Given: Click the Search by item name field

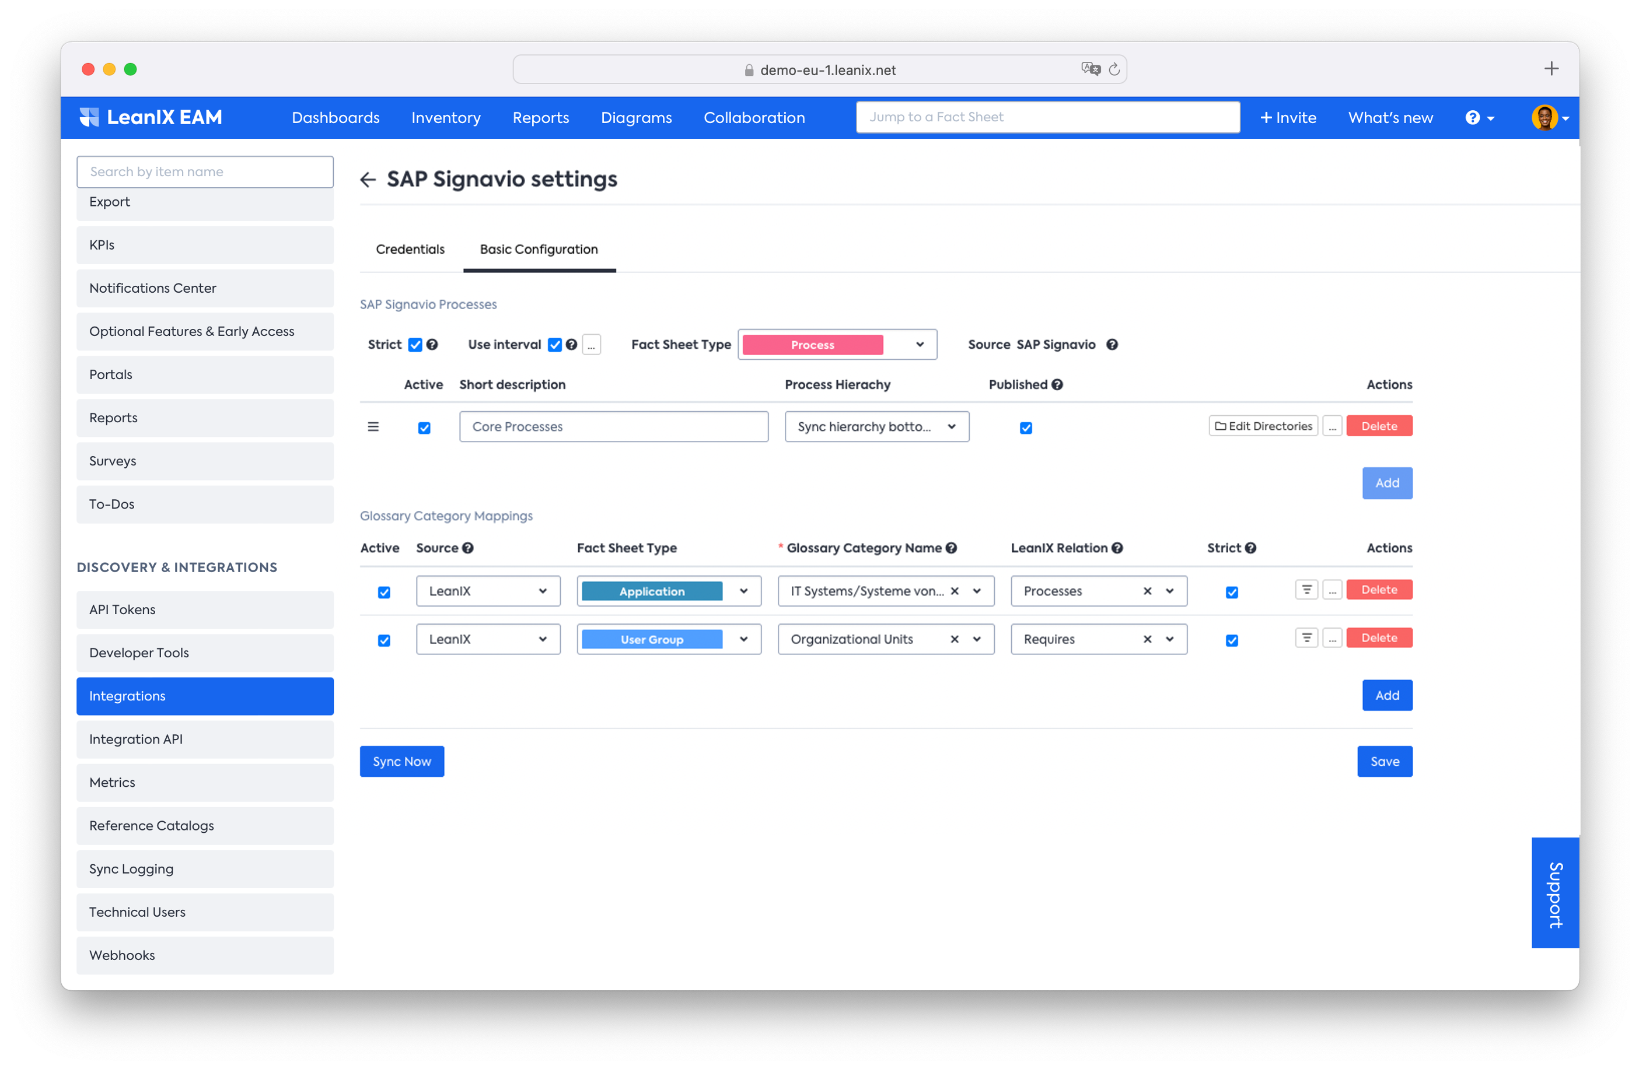Looking at the screenshot, I should pyautogui.click(x=205, y=172).
